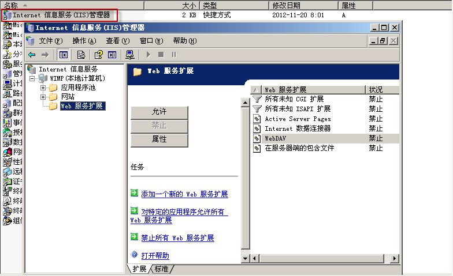The height and width of the screenshot is (276, 453).
Task: Click the 对特定的应用程序允许所有 Web 服务扩展 link
Action: point(179,216)
